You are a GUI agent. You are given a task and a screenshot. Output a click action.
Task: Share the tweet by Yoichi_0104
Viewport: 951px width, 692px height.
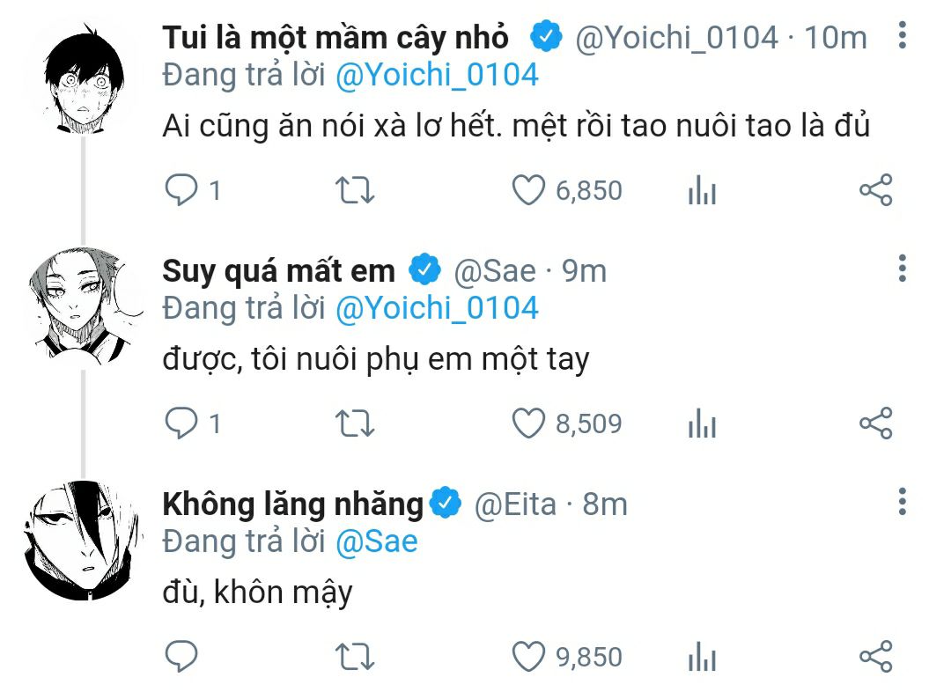click(875, 190)
